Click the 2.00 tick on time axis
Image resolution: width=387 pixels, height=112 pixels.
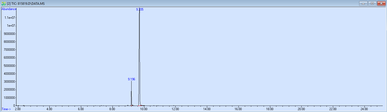(x=18, y=109)
